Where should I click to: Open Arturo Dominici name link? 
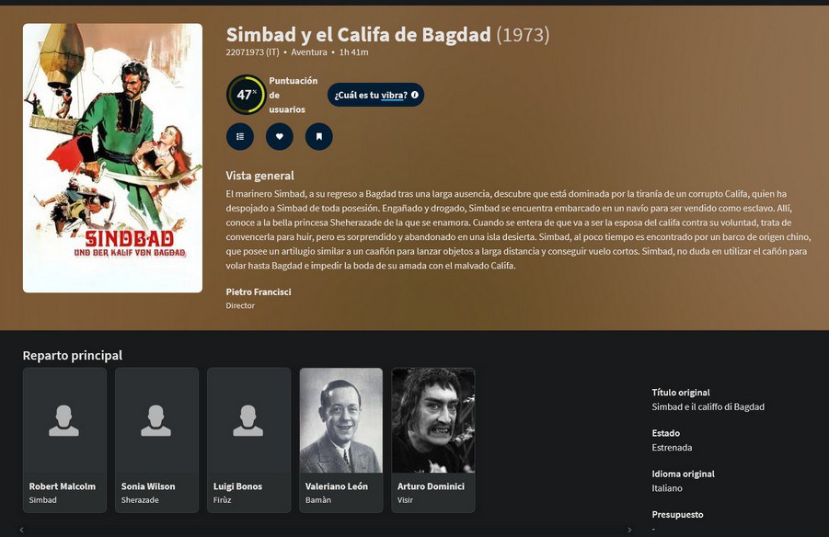pos(431,486)
